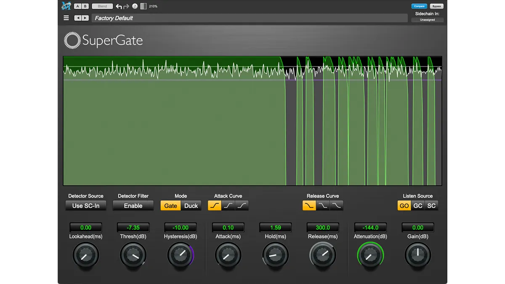Screen dimensions: 505x284
Task: Click the Use SC-In button
Action: click(86, 206)
